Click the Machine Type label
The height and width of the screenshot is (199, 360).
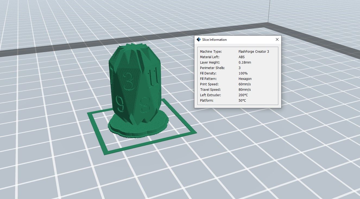(x=211, y=52)
